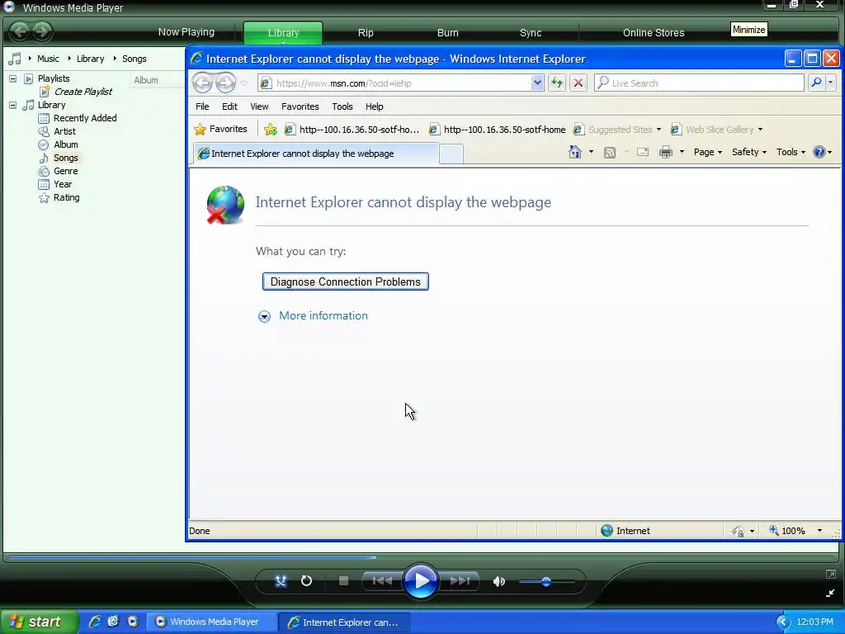Image resolution: width=845 pixels, height=634 pixels.
Task: Click the Live Search magnifier button
Action: pyautogui.click(x=816, y=83)
